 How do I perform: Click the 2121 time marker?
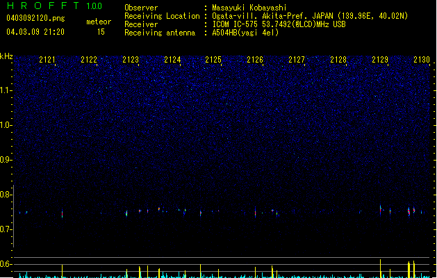pos(47,60)
